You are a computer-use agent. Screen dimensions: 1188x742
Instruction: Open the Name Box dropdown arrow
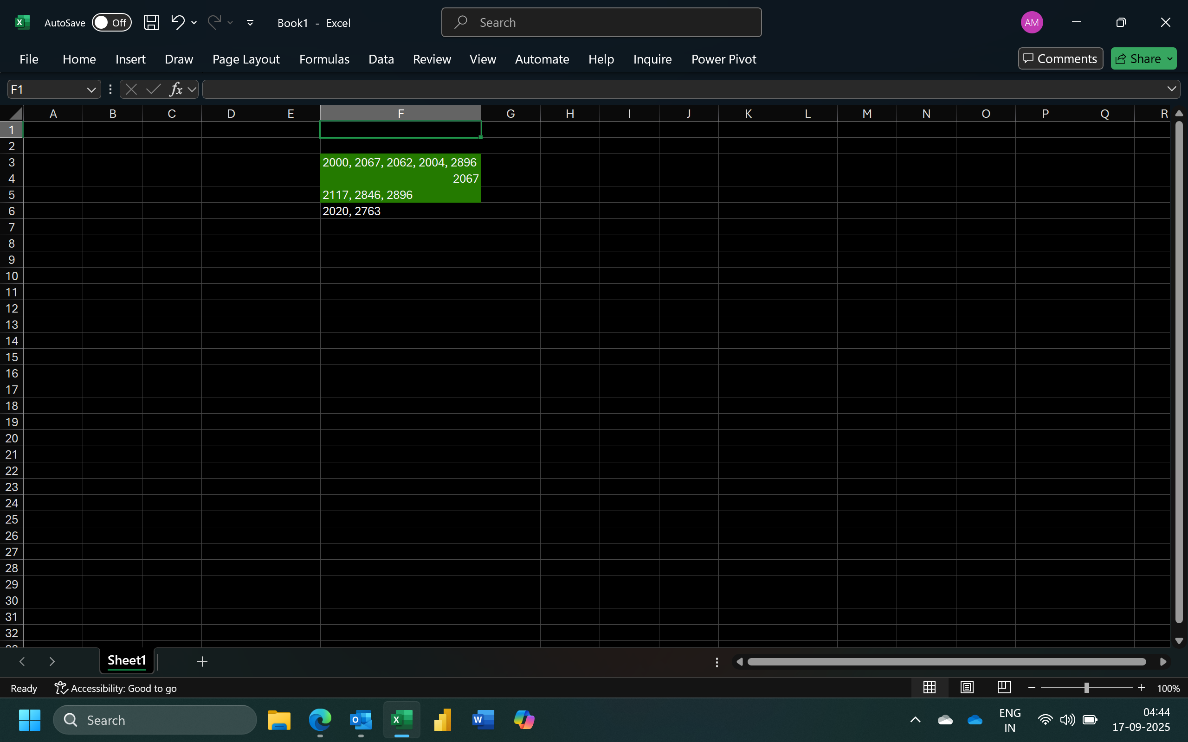click(x=91, y=90)
